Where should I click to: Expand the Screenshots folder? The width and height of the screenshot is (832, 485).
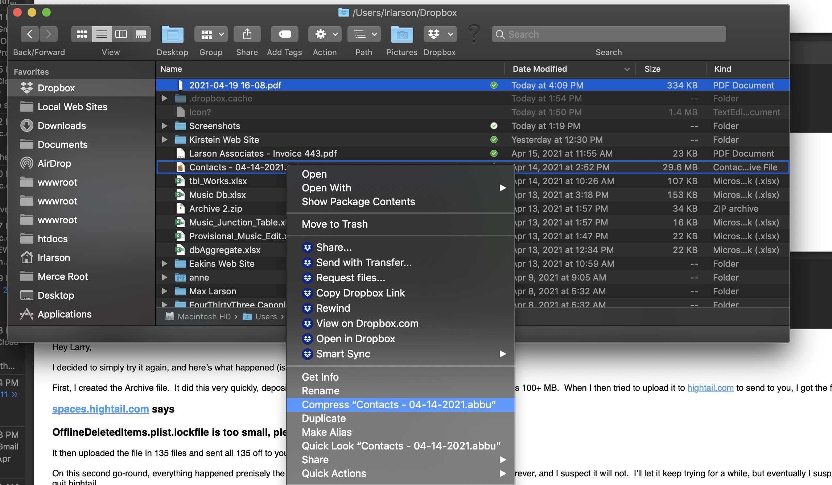165,126
